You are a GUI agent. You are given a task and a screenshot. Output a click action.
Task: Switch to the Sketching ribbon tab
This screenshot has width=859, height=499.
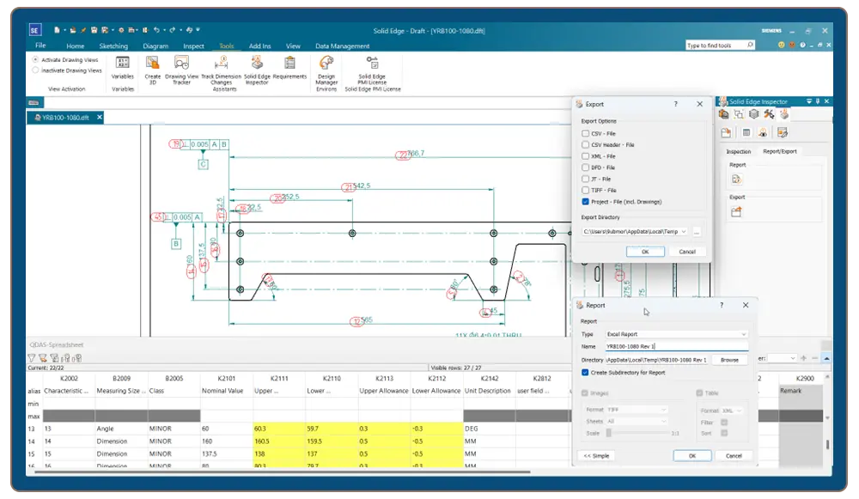(113, 46)
